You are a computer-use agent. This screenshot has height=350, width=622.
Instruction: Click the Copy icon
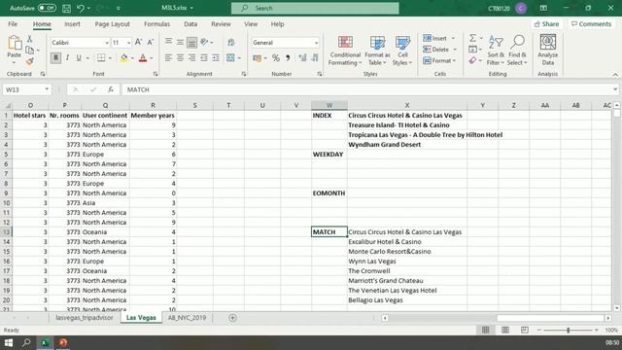pos(29,50)
